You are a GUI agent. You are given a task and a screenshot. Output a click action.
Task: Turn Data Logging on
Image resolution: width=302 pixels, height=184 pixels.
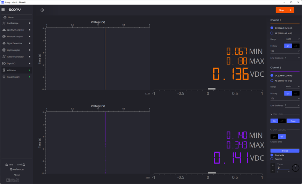pos(274,137)
